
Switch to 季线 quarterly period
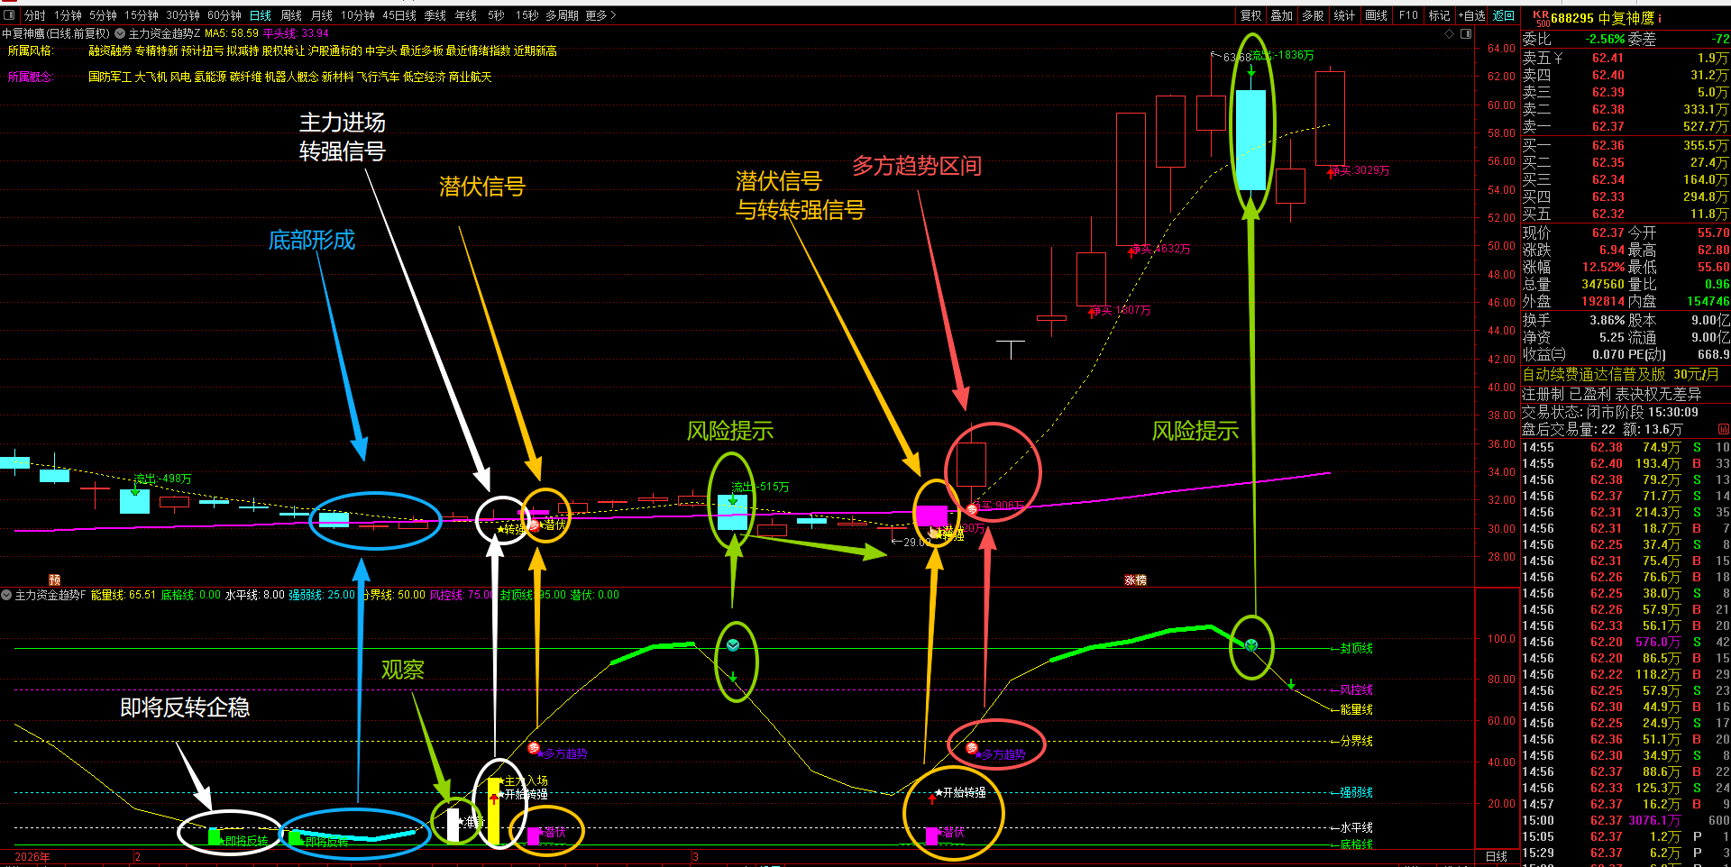435,15
